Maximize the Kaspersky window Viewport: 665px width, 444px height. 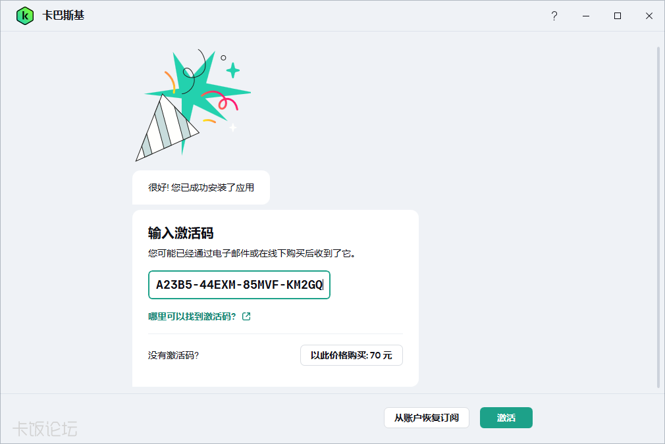618,16
